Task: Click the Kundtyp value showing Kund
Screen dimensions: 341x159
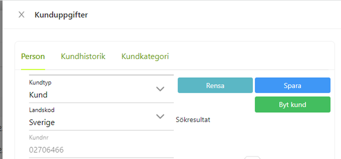Action: click(38, 95)
